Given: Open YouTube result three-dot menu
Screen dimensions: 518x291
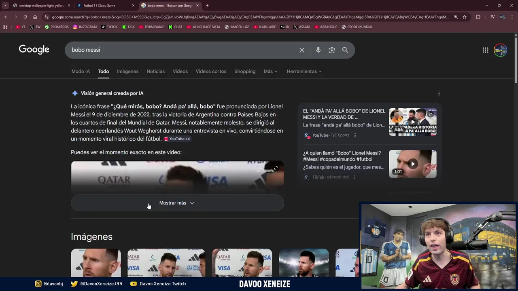Looking at the screenshot, I should (x=355, y=135).
